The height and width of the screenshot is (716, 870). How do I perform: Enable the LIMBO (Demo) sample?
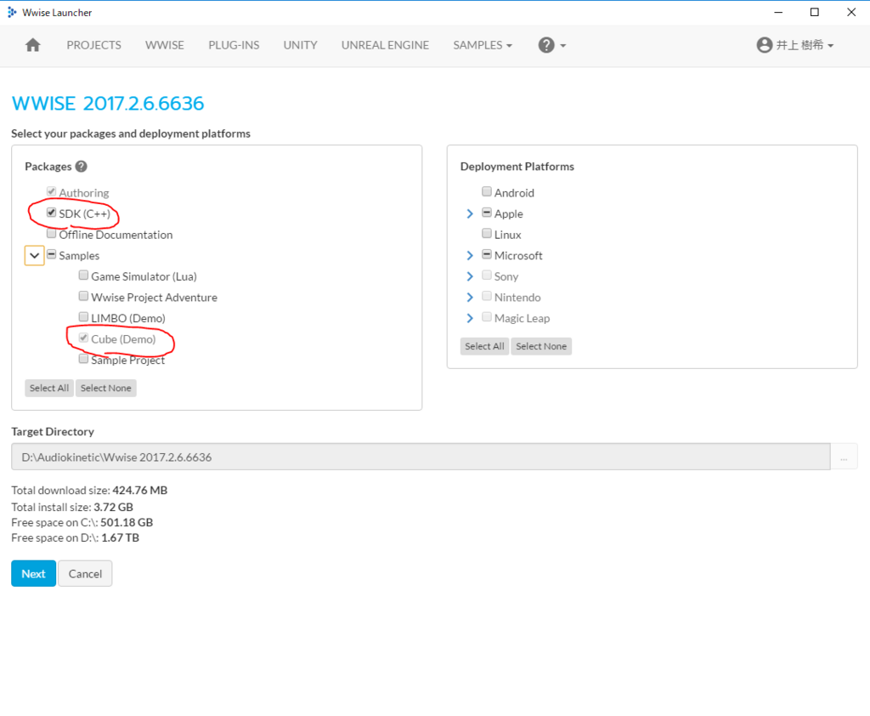(84, 316)
